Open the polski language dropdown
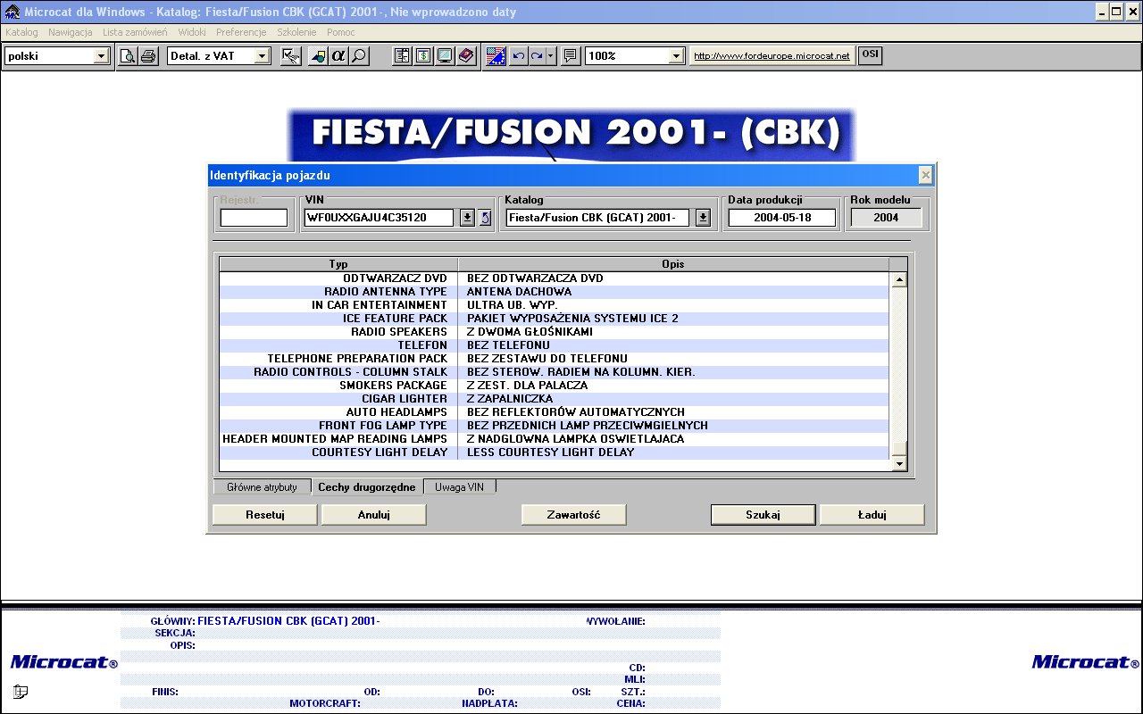 click(x=101, y=56)
